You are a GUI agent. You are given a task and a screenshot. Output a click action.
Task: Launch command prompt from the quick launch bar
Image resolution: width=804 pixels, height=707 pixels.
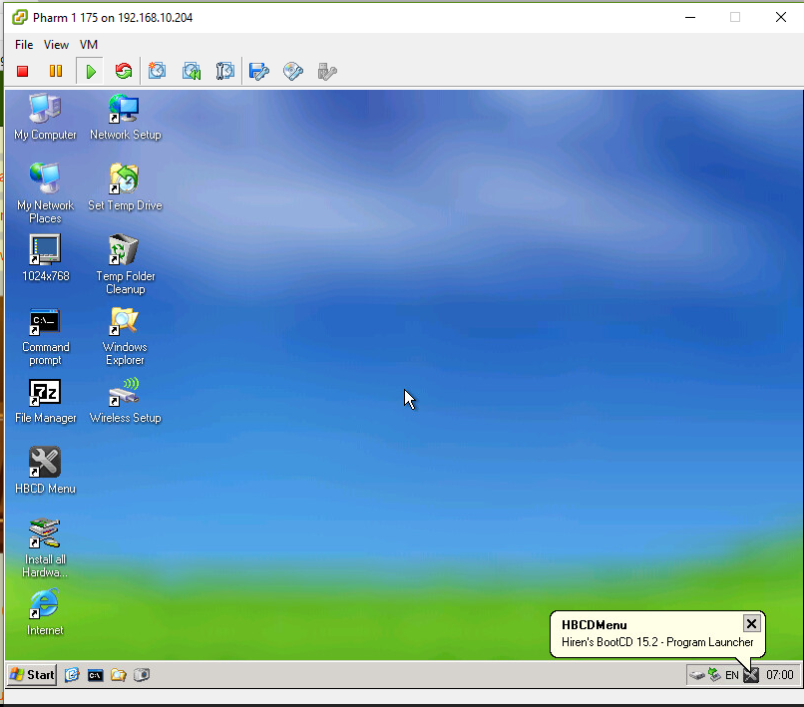click(x=95, y=675)
